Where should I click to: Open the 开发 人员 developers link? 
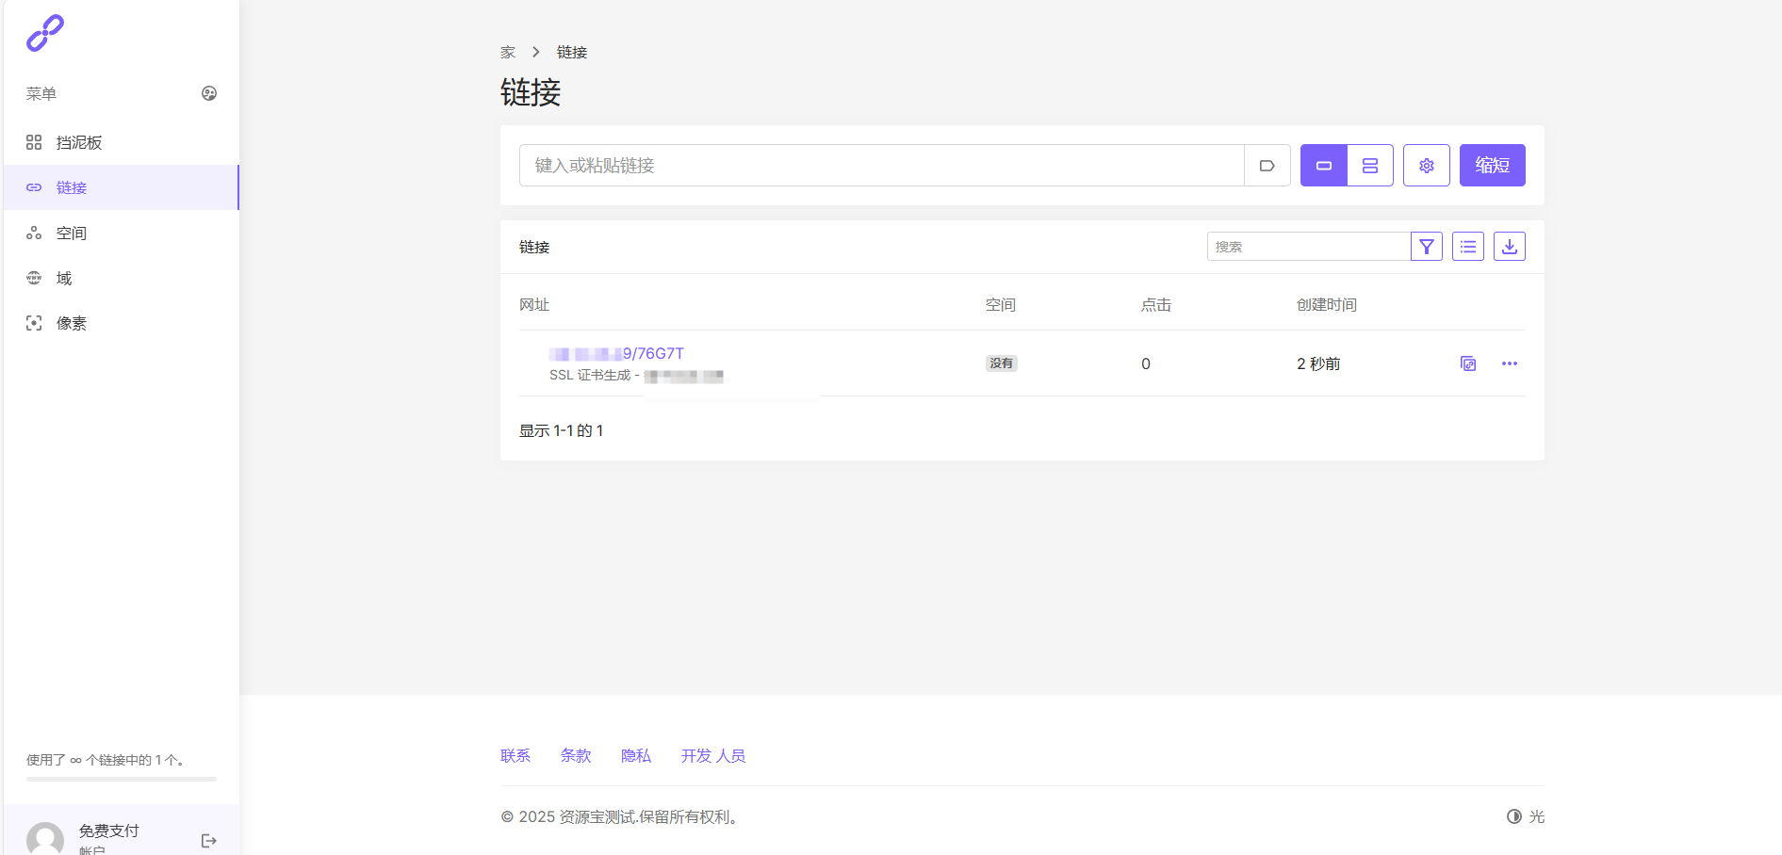(713, 756)
